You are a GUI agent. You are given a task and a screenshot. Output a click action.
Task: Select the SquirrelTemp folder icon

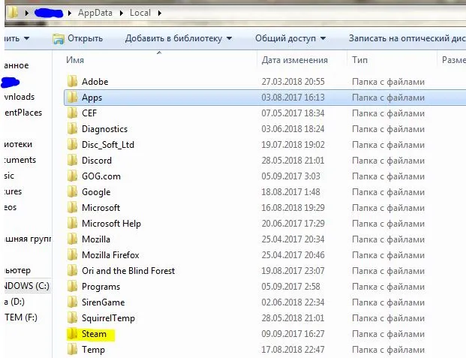tap(72, 318)
